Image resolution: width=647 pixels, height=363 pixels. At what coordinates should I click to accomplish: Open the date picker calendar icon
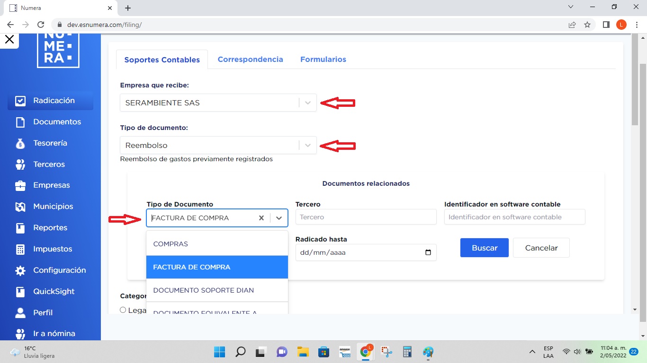(x=428, y=252)
